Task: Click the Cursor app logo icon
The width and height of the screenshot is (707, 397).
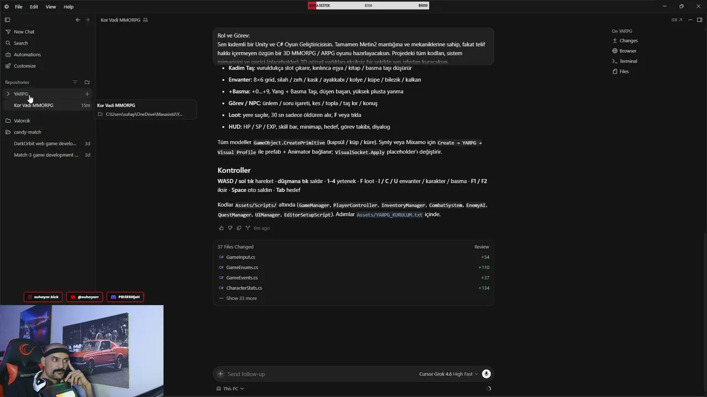Action: (7, 7)
